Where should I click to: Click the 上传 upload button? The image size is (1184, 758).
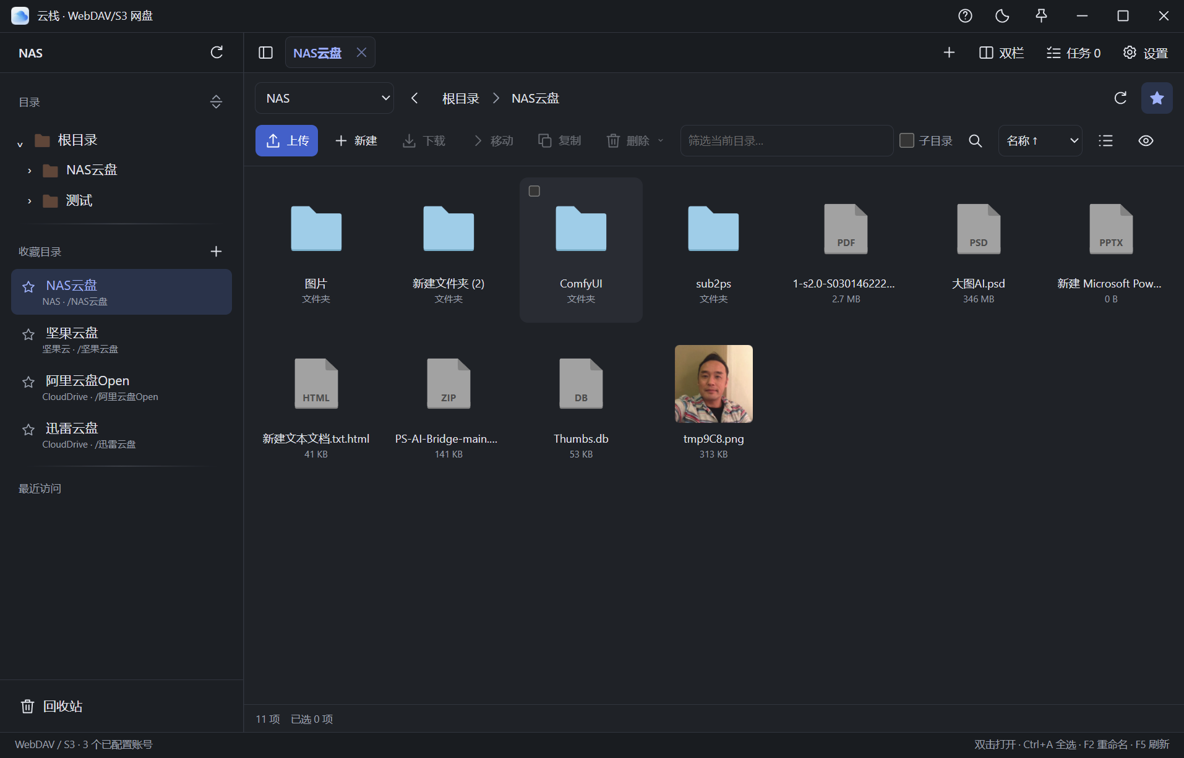(286, 141)
